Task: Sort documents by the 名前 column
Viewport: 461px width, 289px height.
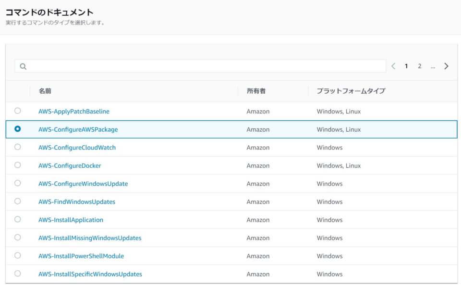Action: [x=44, y=91]
